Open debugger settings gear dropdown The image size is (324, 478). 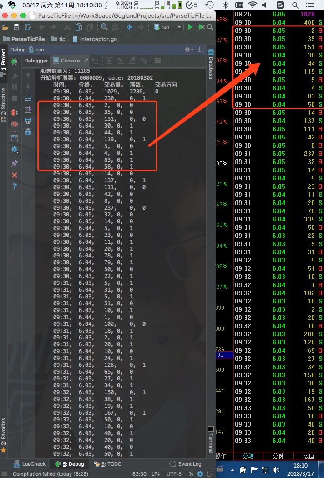click(x=14, y=149)
